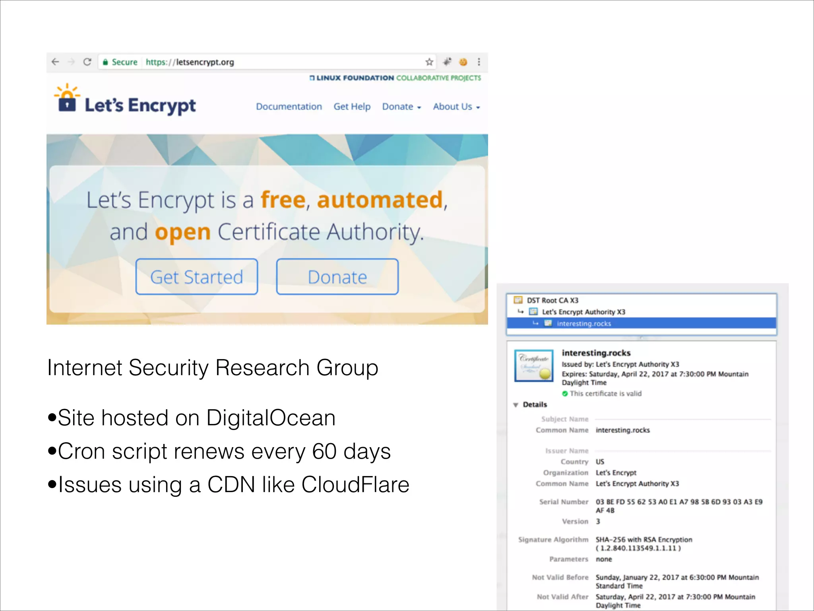Select the highlighted interesting.rocks tree row
This screenshot has width=814, height=611.
pyautogui.click(x=642, y=323)
